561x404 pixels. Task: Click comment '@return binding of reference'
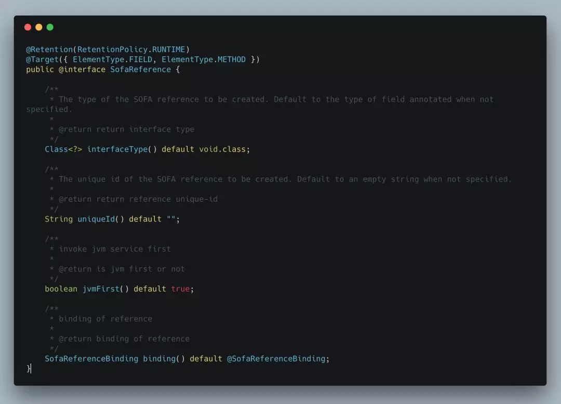pos(124,339)
